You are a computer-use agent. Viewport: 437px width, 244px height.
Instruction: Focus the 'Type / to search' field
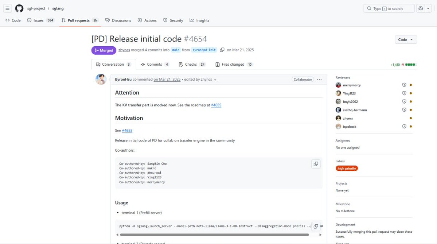(x=389, y=8)
